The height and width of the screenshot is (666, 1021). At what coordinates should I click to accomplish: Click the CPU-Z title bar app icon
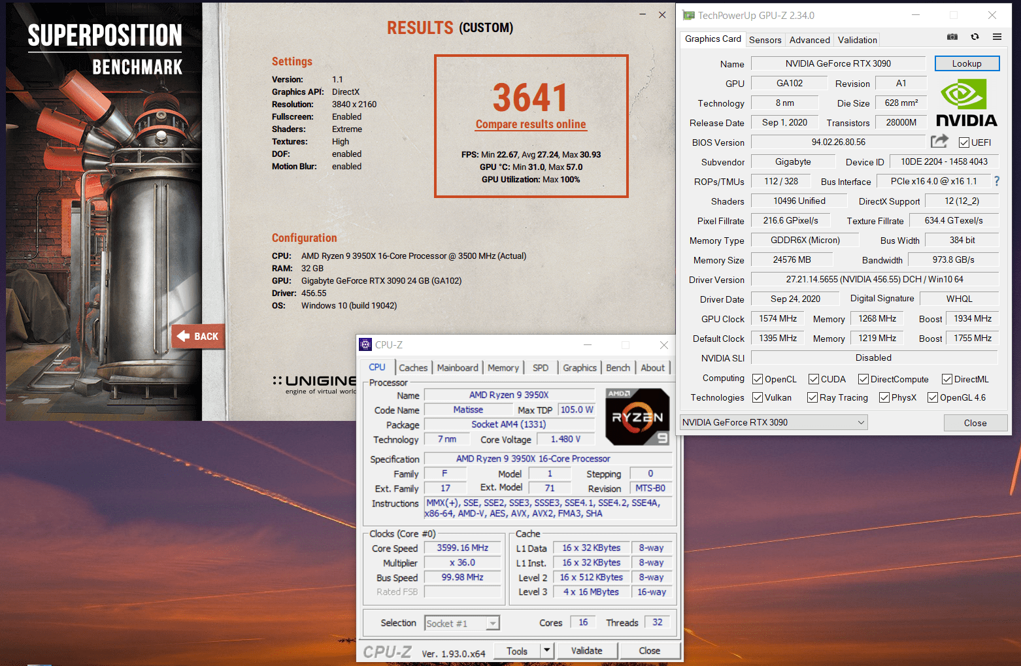click(x=365, y=344)
